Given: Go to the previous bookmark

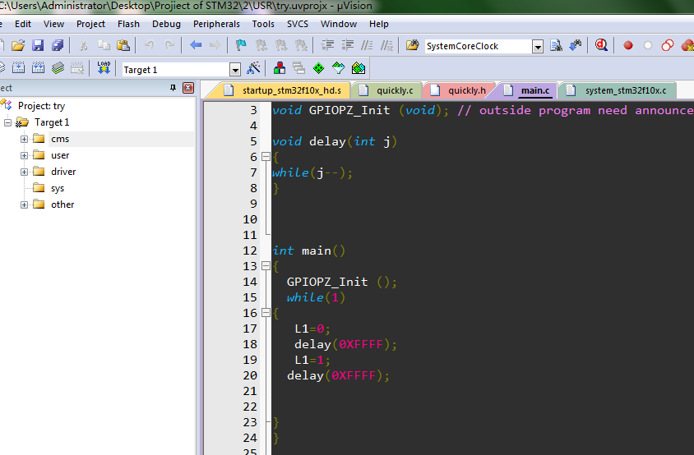Looking at the screenshot, I should click(x=261, y=45).
